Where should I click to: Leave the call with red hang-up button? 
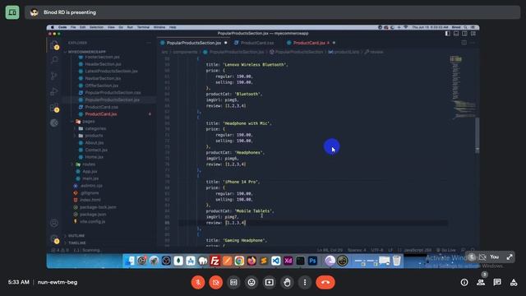coord(325,282)
